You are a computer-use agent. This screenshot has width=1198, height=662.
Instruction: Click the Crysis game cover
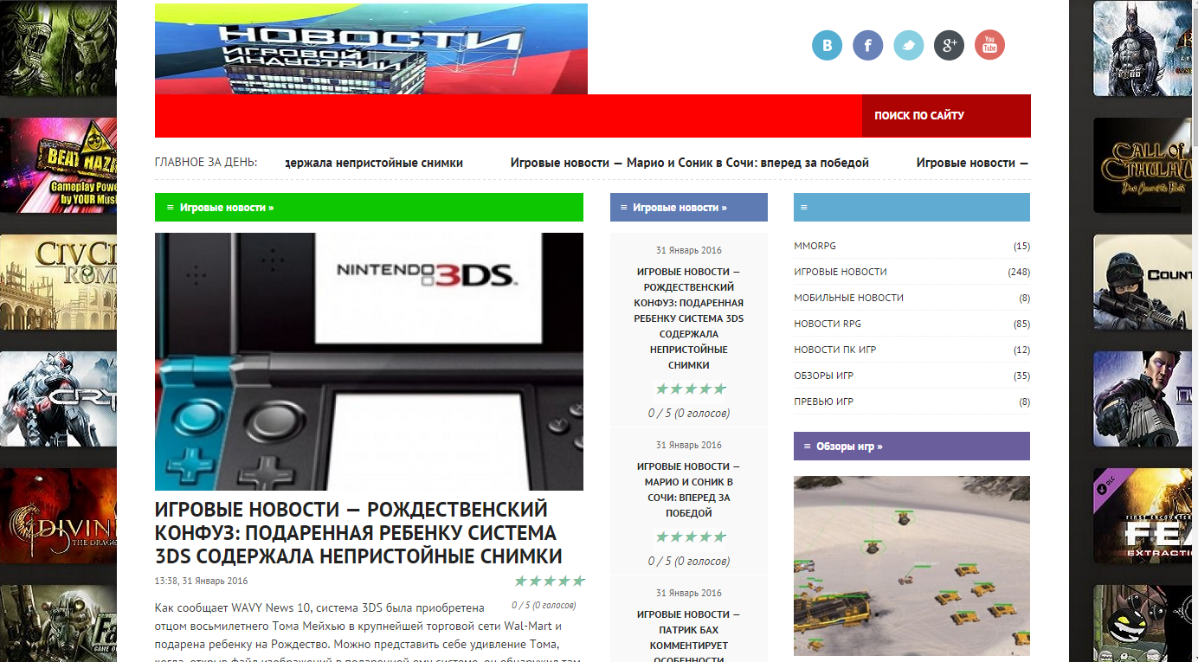click(58, 399)
